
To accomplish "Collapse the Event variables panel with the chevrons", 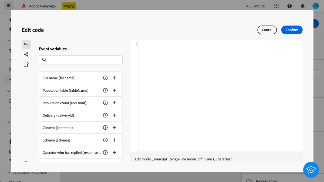I will pyautogui.click(x=26, y=162).
